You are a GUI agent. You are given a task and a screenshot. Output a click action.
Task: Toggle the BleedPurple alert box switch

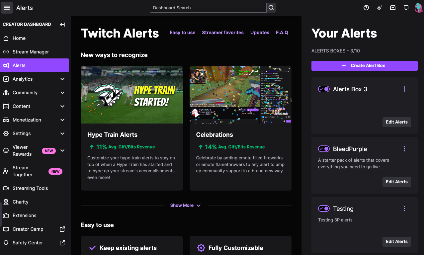[324, 149]
